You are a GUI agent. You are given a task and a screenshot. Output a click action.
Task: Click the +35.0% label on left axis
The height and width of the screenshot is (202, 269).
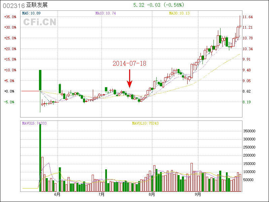[x=10, y=17]
